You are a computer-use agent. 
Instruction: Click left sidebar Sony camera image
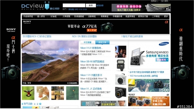click(10, 72)
